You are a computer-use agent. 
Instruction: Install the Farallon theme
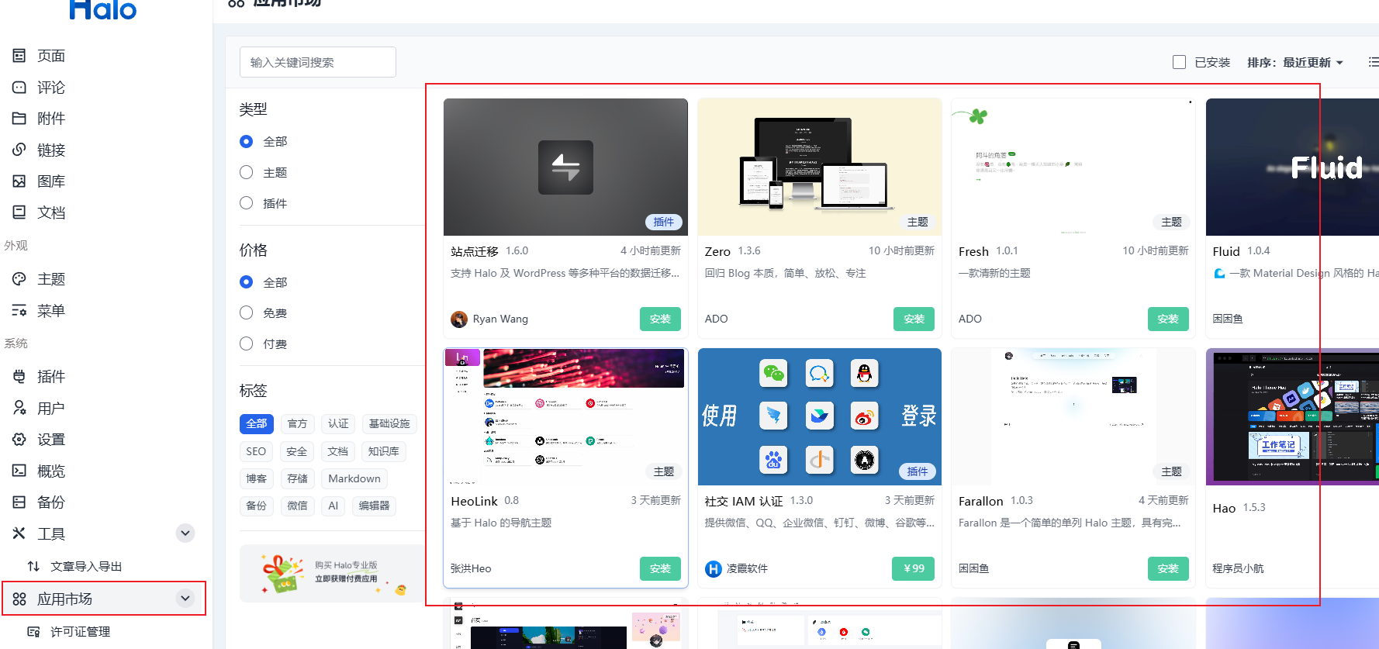click(1168, 568)
